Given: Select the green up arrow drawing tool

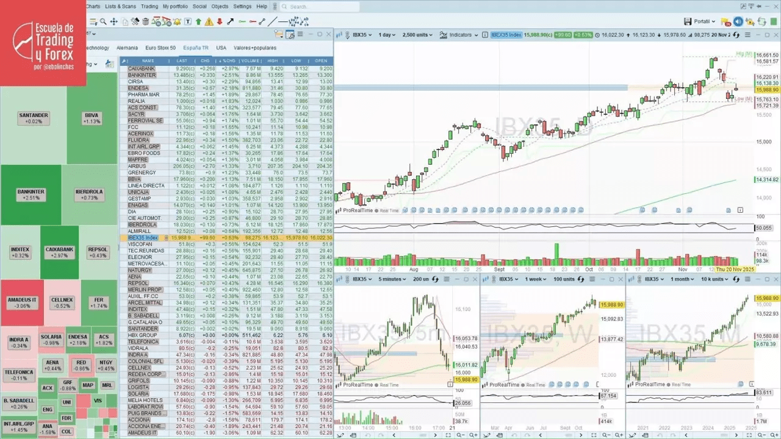Looking at the screenshot, I should 198,22.
